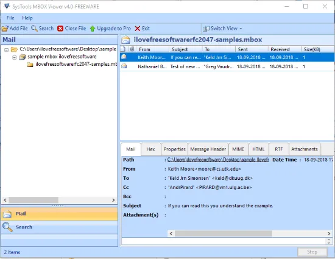Click the Add File folder icon
Screen dimensions: 335x259
5,29
